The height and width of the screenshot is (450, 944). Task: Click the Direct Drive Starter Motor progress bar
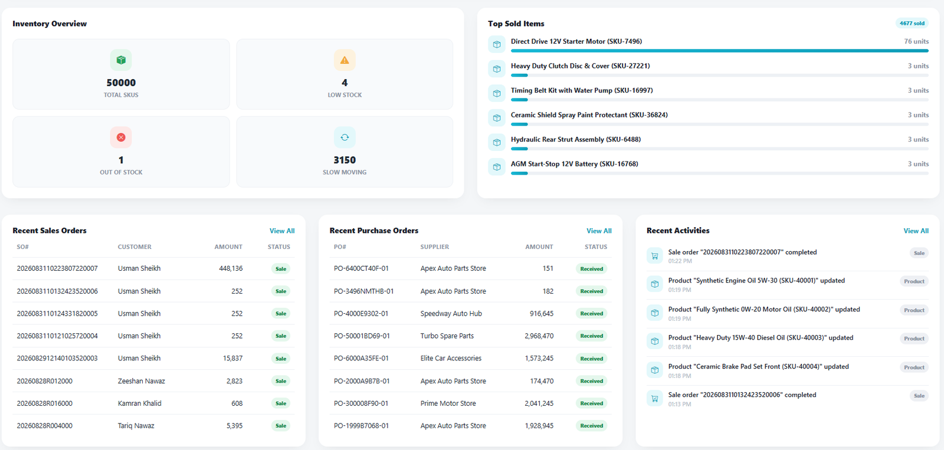click(720, 51)
